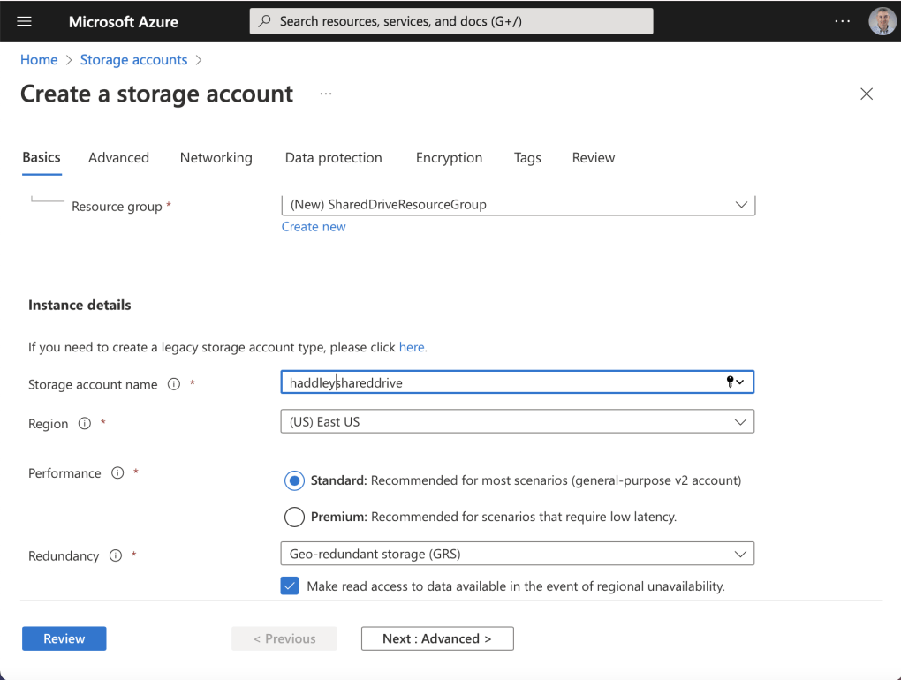Close the Create a storage account blade

[x=867, y=94]
